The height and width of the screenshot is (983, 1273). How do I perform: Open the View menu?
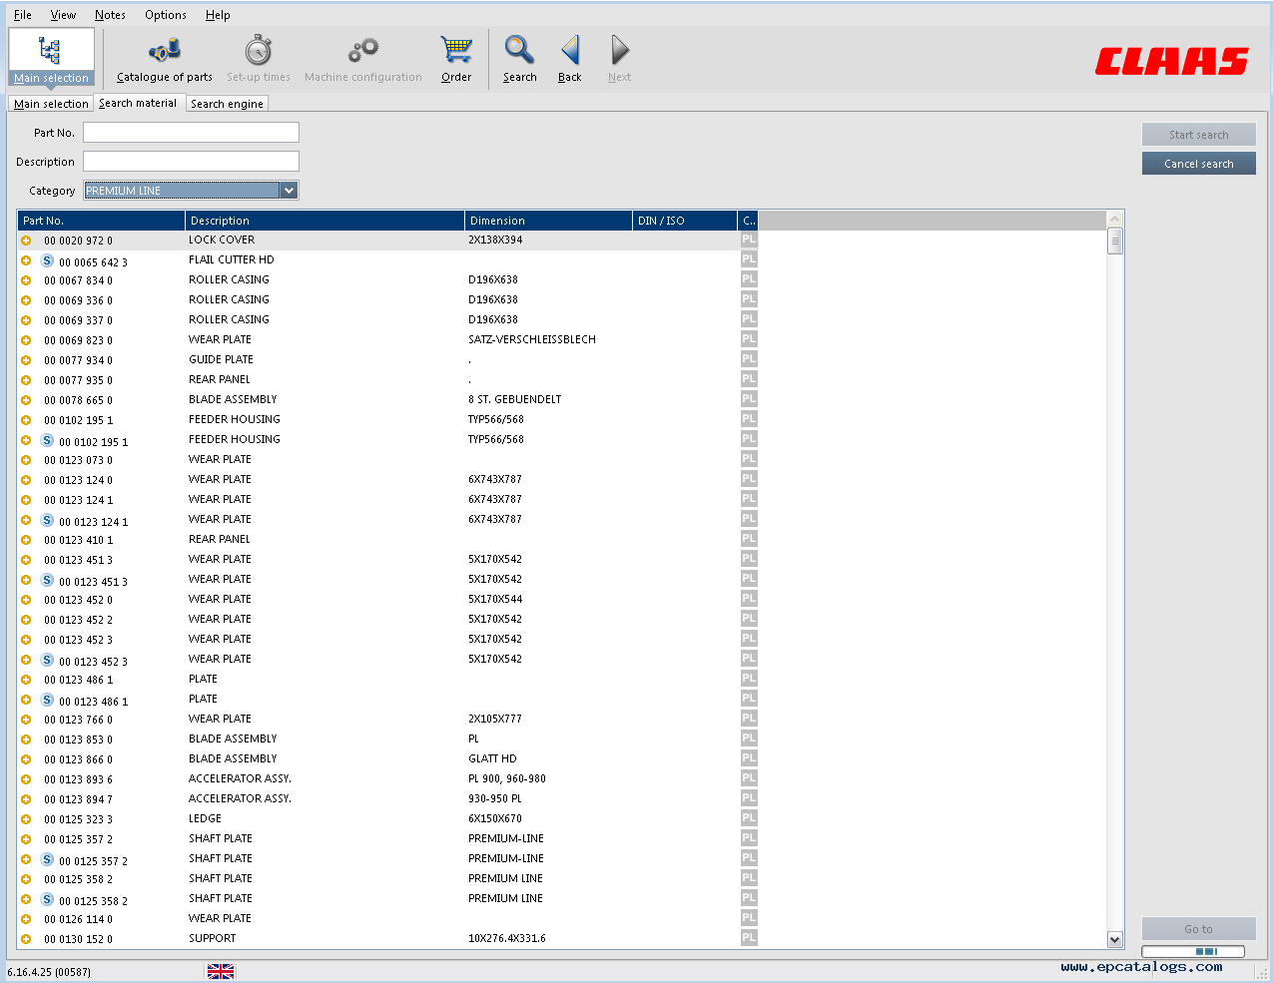click(63, 15)
